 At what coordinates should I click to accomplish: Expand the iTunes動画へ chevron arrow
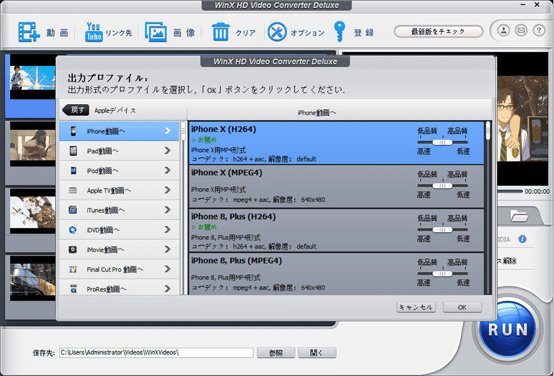click(168, 210)
